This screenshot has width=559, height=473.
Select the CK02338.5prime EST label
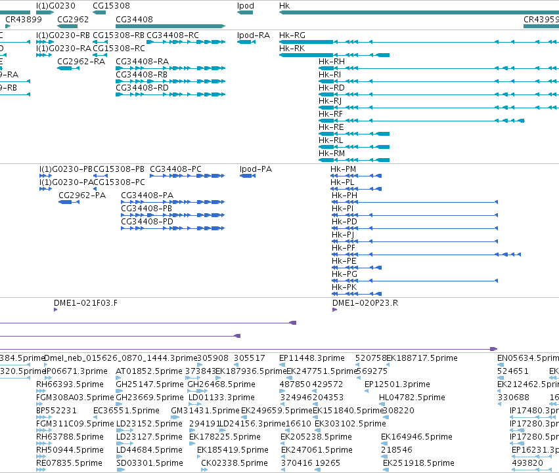235,463
